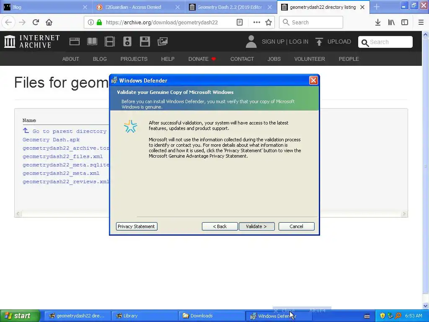429x322 pixels.
Task: Toggle the Firefox sidebar
Action: click(405, 23)
